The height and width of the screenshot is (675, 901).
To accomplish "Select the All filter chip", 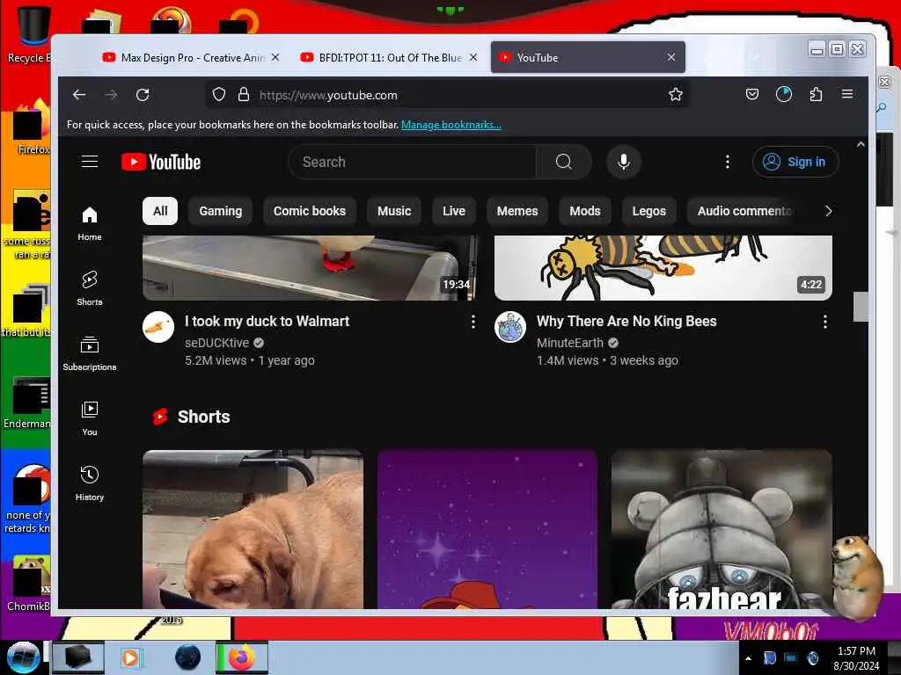I will [160, 211].
